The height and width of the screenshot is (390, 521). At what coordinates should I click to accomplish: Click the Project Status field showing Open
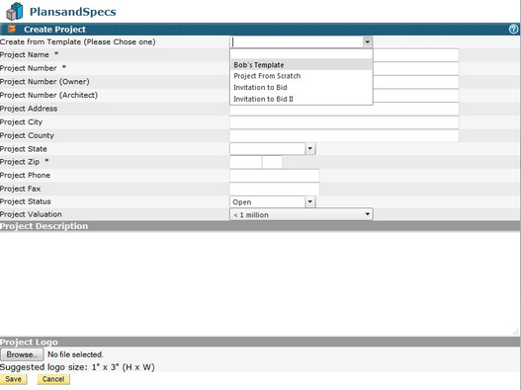pos(268,201)
